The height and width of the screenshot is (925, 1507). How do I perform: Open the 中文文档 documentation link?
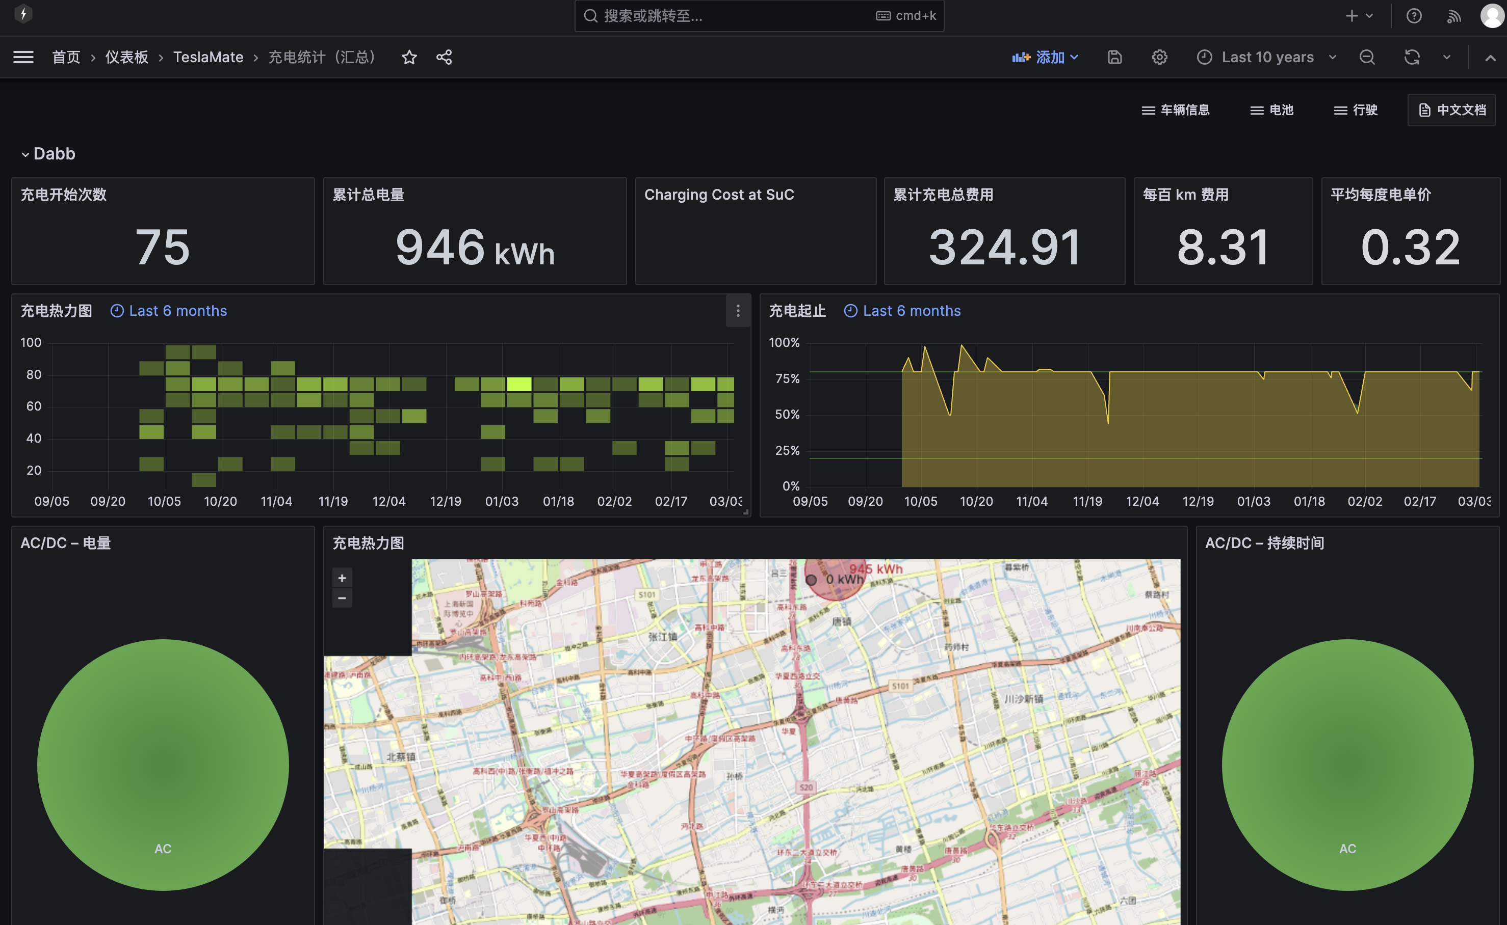tap(1451, 110)
